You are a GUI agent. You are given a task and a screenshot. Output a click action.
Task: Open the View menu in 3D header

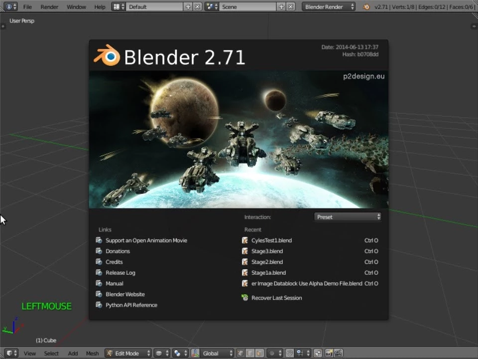(29, 353)
